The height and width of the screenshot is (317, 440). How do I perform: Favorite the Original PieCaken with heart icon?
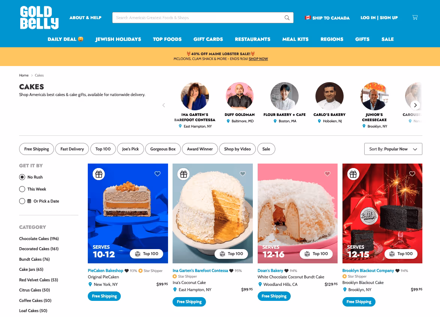tap(158, 174)
